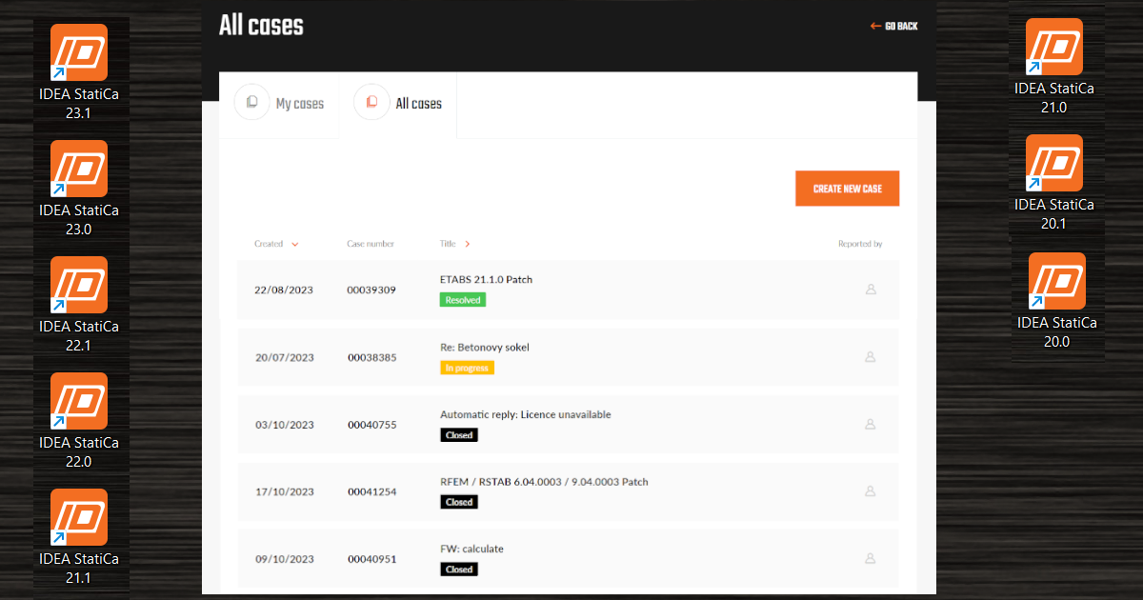Image resolution: width=1143 pixels, height=600 pixels.
Task: Click reporter icon for Re: Betonovy sokel
Action: coord(870,357)
